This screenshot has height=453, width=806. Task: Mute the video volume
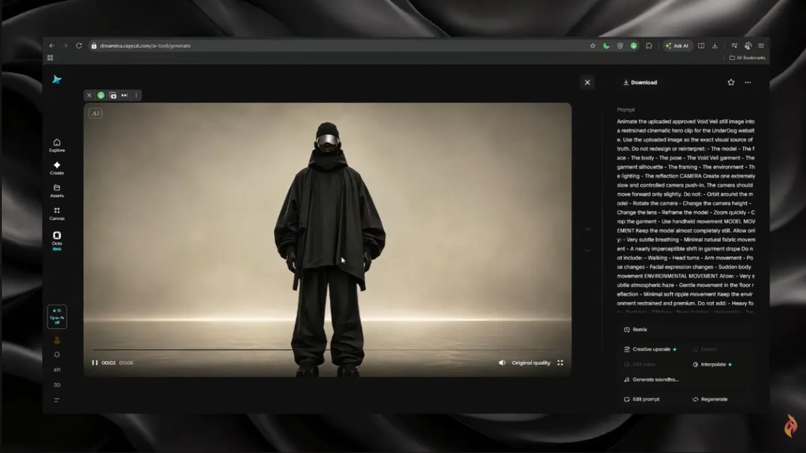click(502, 362)
